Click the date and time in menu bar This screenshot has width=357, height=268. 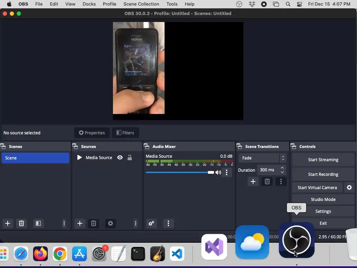pos(329,4)
